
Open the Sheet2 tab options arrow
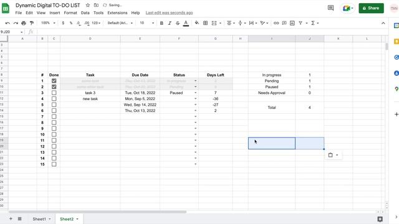pyautogui.click(x=77, y=219)
